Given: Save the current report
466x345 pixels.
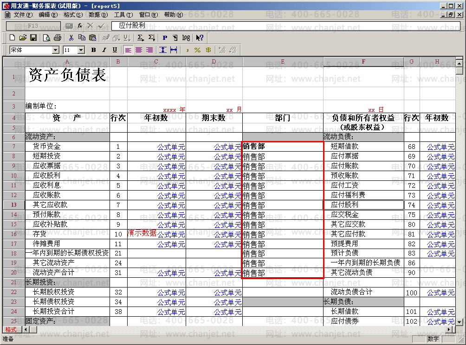Looking at the screenshot, I should 33,38.
